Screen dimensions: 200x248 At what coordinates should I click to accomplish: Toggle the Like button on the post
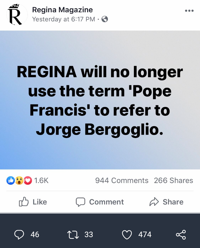(x=33, y=202)
